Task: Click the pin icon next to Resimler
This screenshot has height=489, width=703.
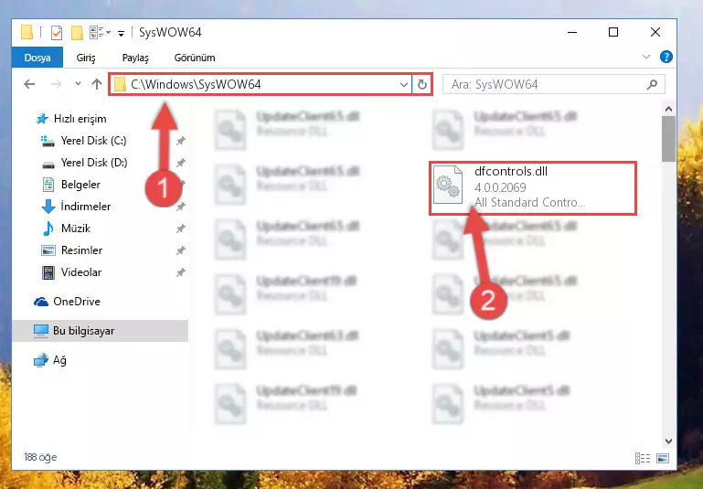Action: (x=180, y=250)
